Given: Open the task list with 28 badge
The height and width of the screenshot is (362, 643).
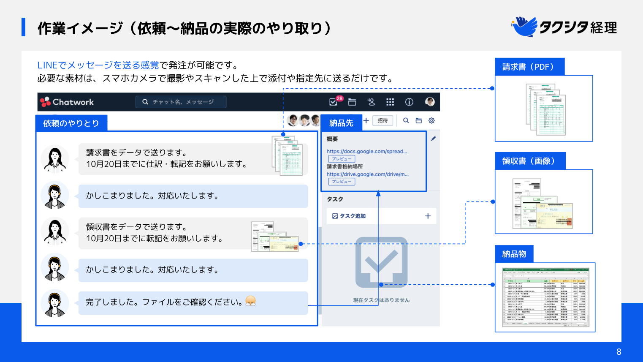Looking at the screenshot, I should (x=334, y=102).
